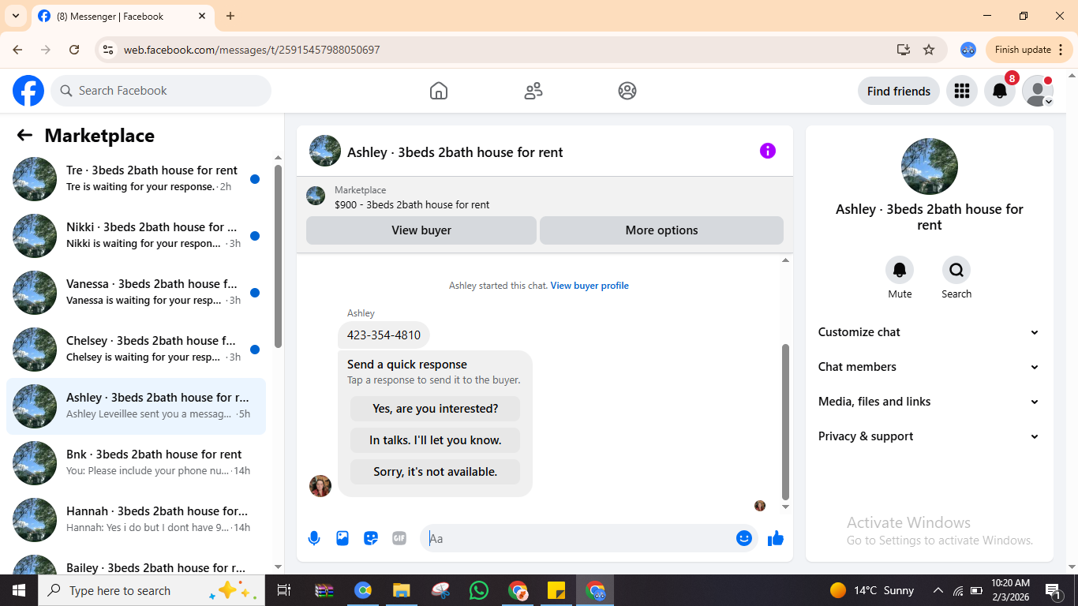Viewport: 1078px width, 606px height.
Task: View site information icon in address bar
Action: [109, 50]
